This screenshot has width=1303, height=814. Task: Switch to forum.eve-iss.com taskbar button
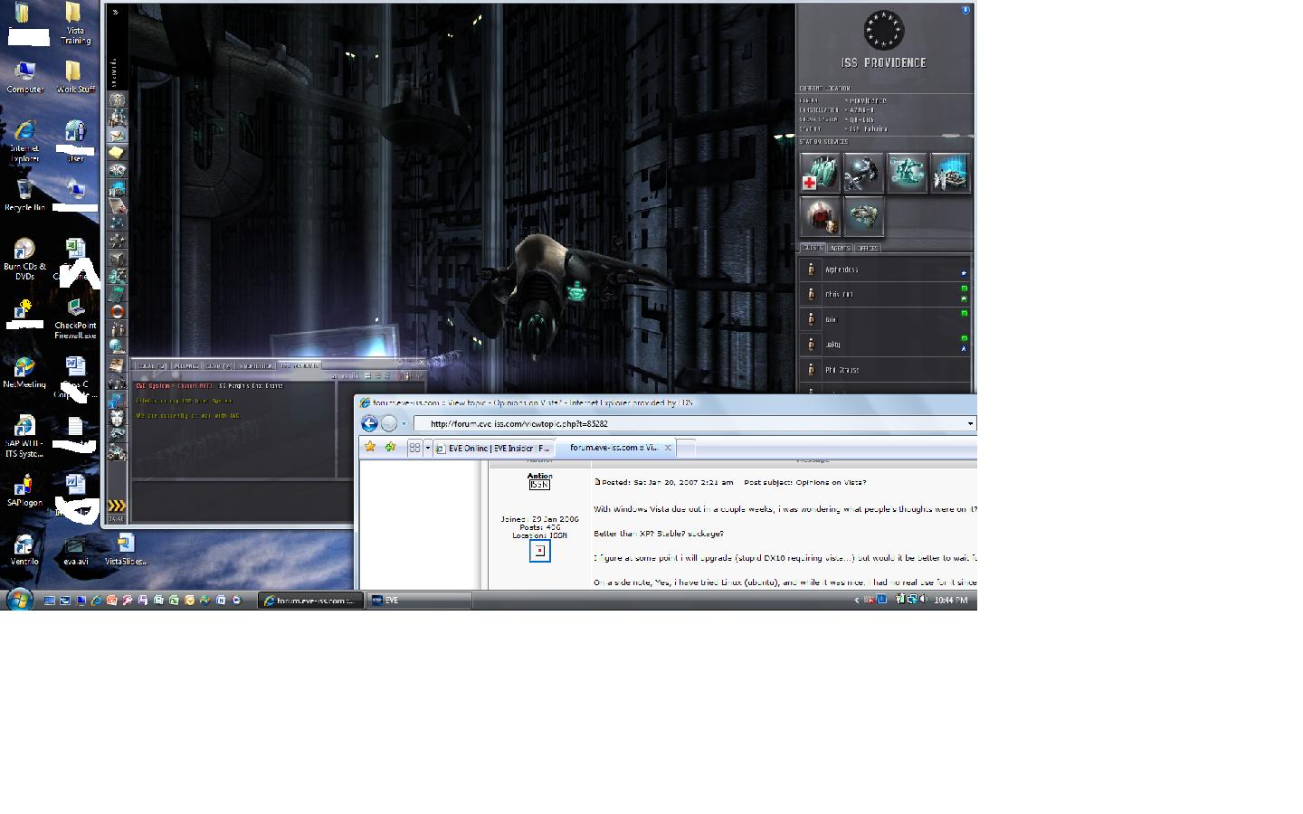[x=310, y=601]
